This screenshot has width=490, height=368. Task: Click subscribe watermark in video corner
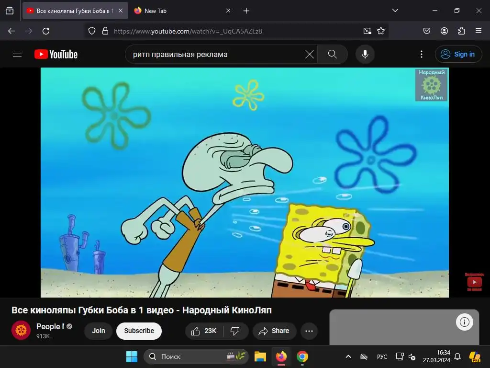point(474,282)
